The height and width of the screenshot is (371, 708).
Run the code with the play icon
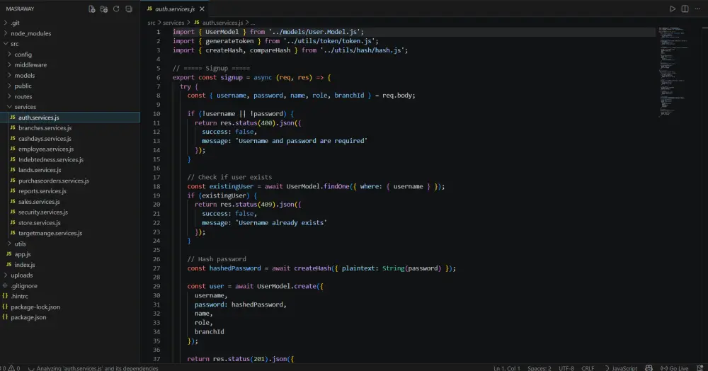[x=673, y=9]
